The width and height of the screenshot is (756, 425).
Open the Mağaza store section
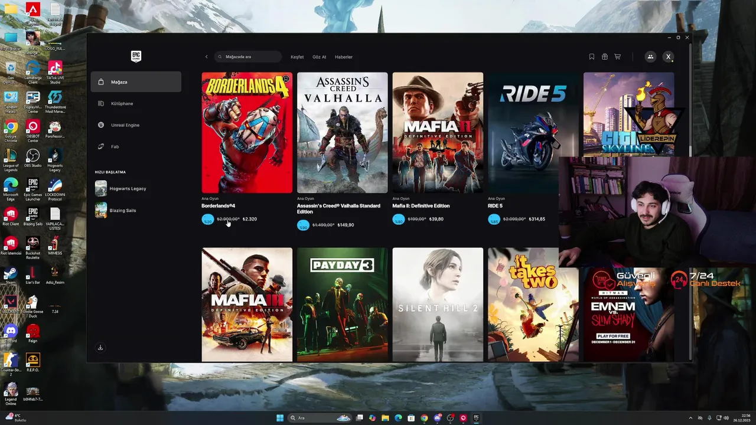click(x=136, y=82)
